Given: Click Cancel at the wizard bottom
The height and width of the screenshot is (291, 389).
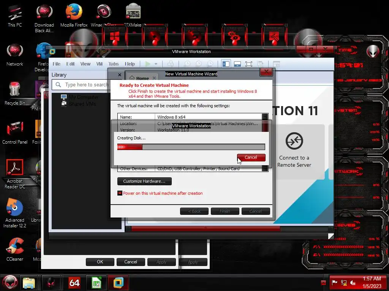Looking at the screenshot, I should 256,211.
